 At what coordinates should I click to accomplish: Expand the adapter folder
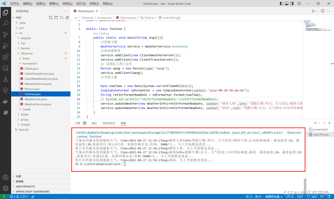point(41,38)
